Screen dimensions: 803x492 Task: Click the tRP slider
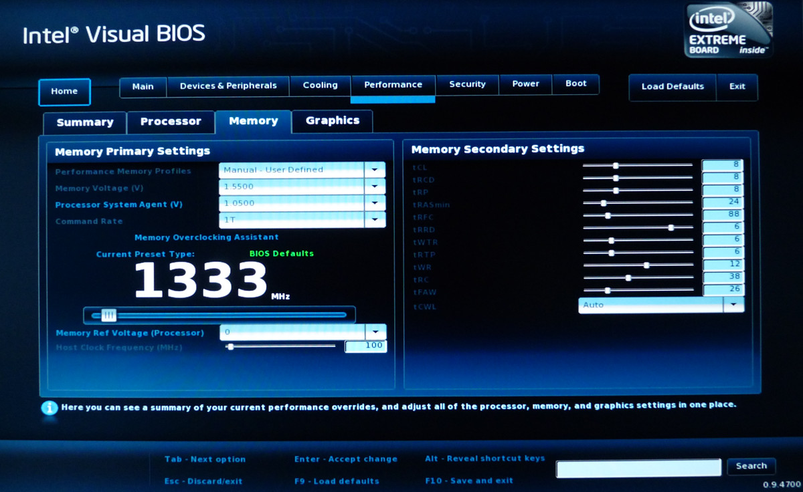coord(637,191)
